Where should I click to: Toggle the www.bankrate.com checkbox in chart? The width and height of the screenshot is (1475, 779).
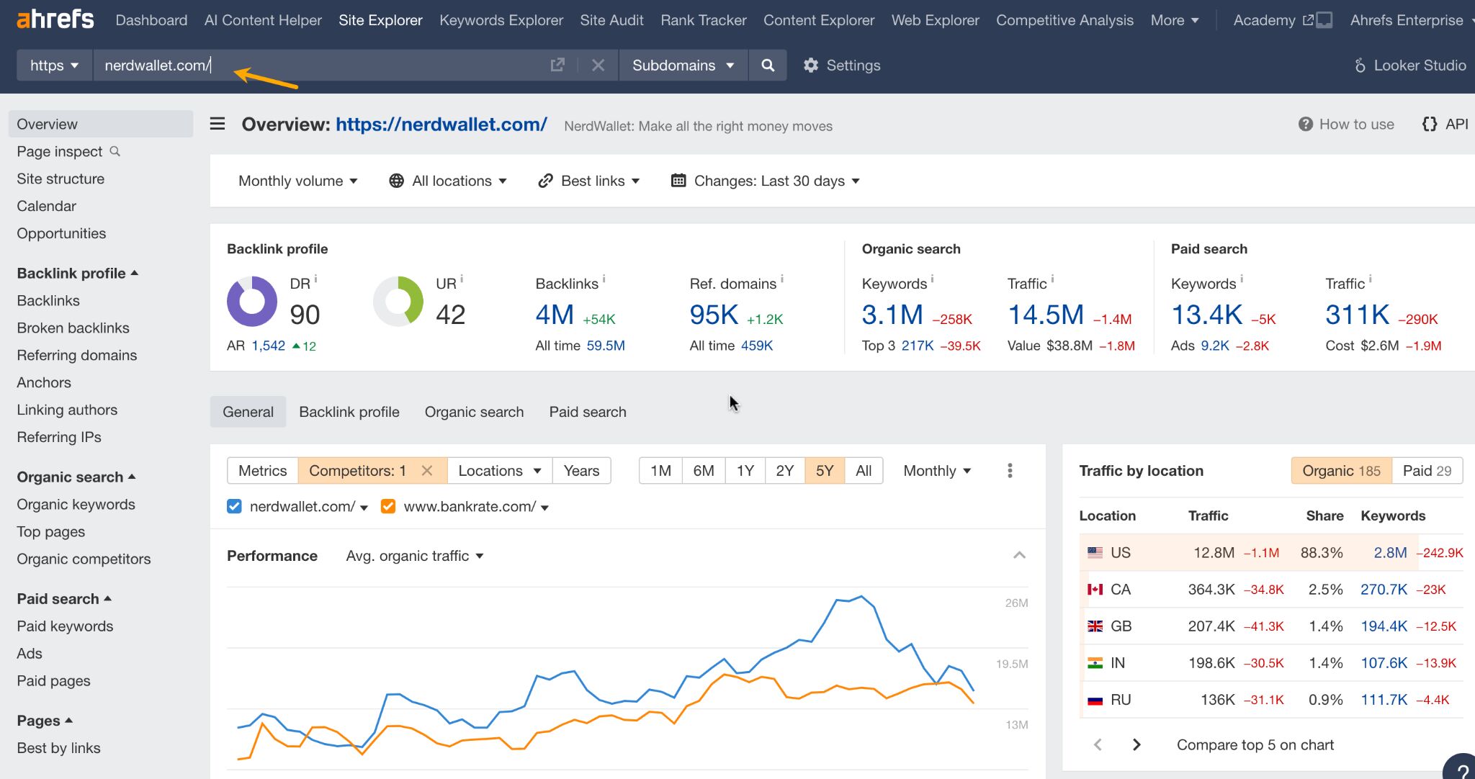point(388,506)
